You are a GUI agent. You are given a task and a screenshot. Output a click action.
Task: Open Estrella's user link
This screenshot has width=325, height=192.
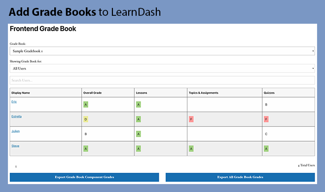[17, 116]
